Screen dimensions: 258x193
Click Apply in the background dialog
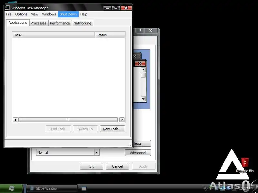click(144, 166)
